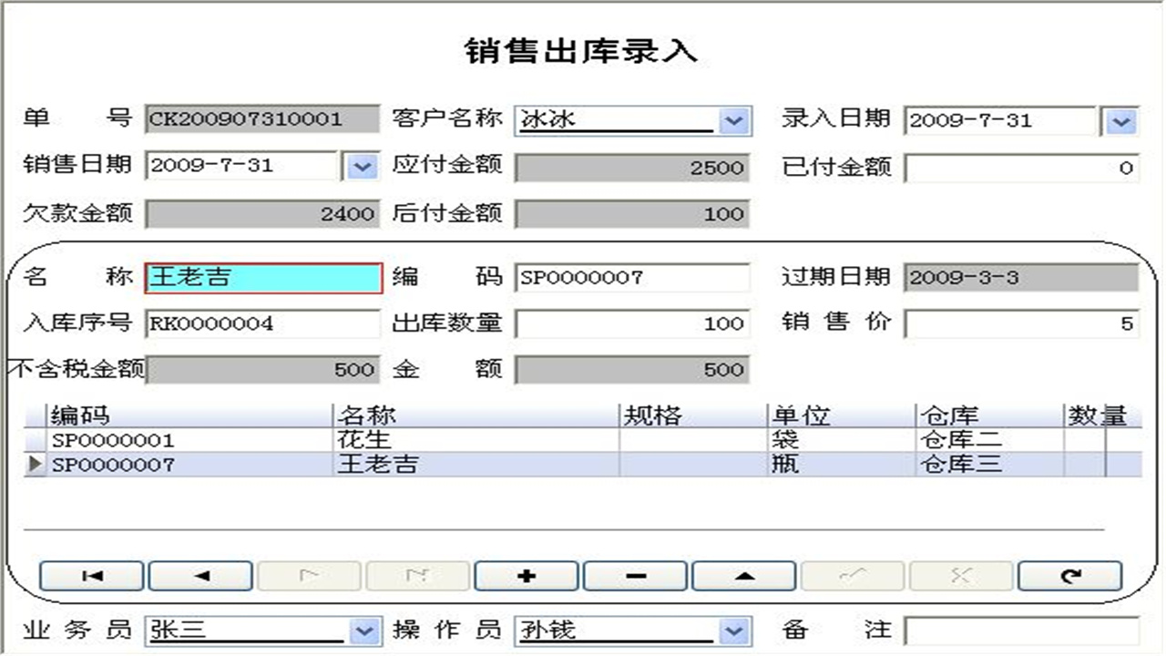The height and width of the screenshot is (656, 1166).
Task: Click the 出库数量 quantity field
Action: click(x=631, y=323)
